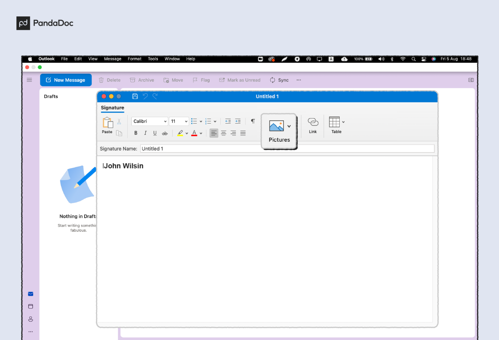499x340 pixels.
Task: Select the Signature tab
Action: 113,108
